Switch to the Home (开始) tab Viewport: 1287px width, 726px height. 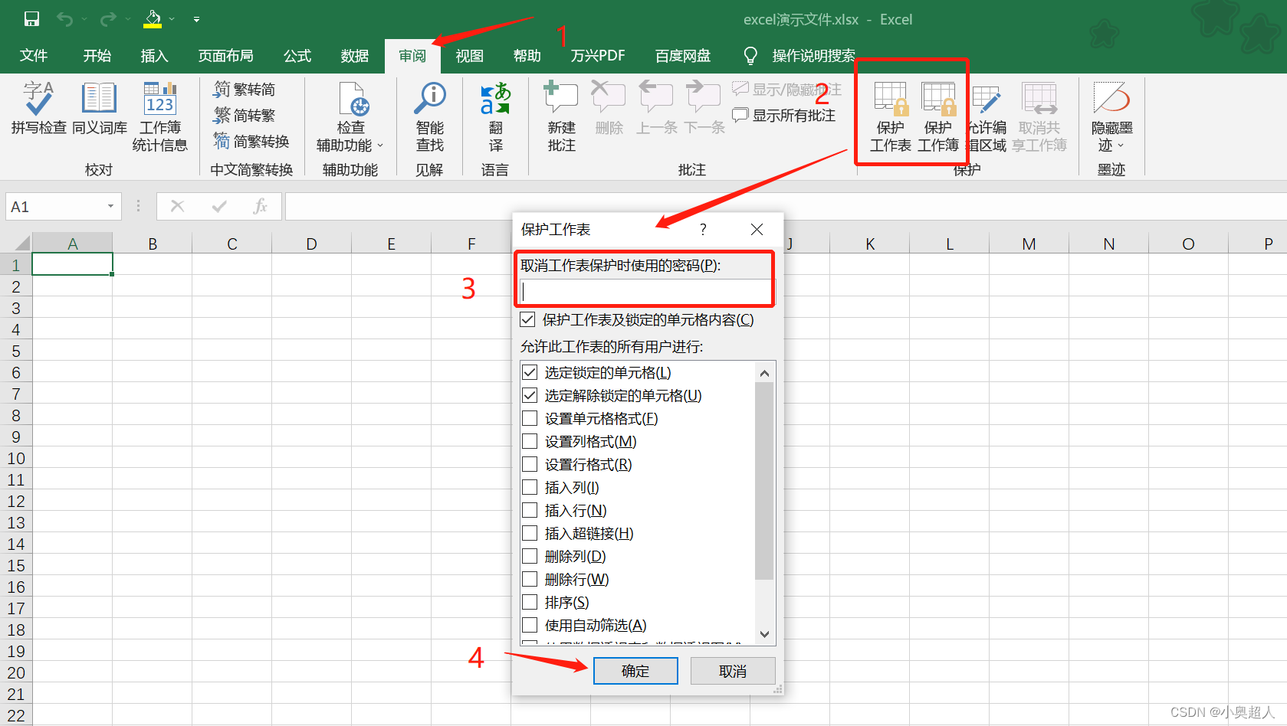point(97,56)
